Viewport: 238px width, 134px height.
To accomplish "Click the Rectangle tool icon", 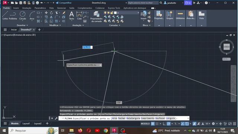I will [x=38, y=13].
